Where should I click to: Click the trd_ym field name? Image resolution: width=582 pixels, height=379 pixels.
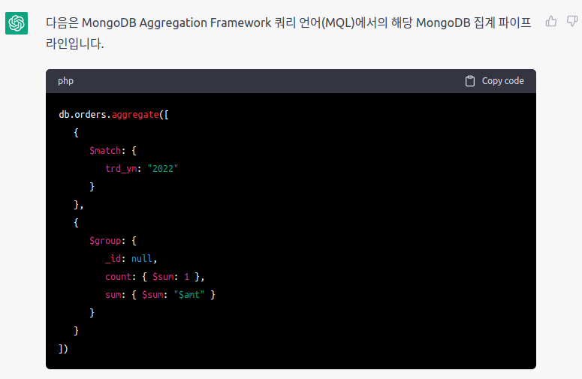pyautogui.click(x=121, y=169)
